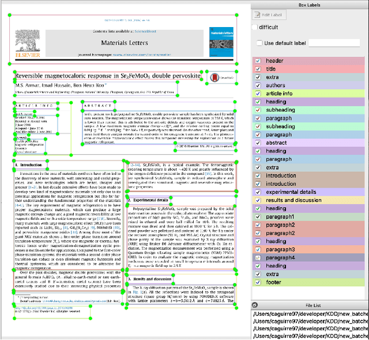Toggle the Use default label checkbox
This screenshot has height=340, width=369.
[259, 43]
